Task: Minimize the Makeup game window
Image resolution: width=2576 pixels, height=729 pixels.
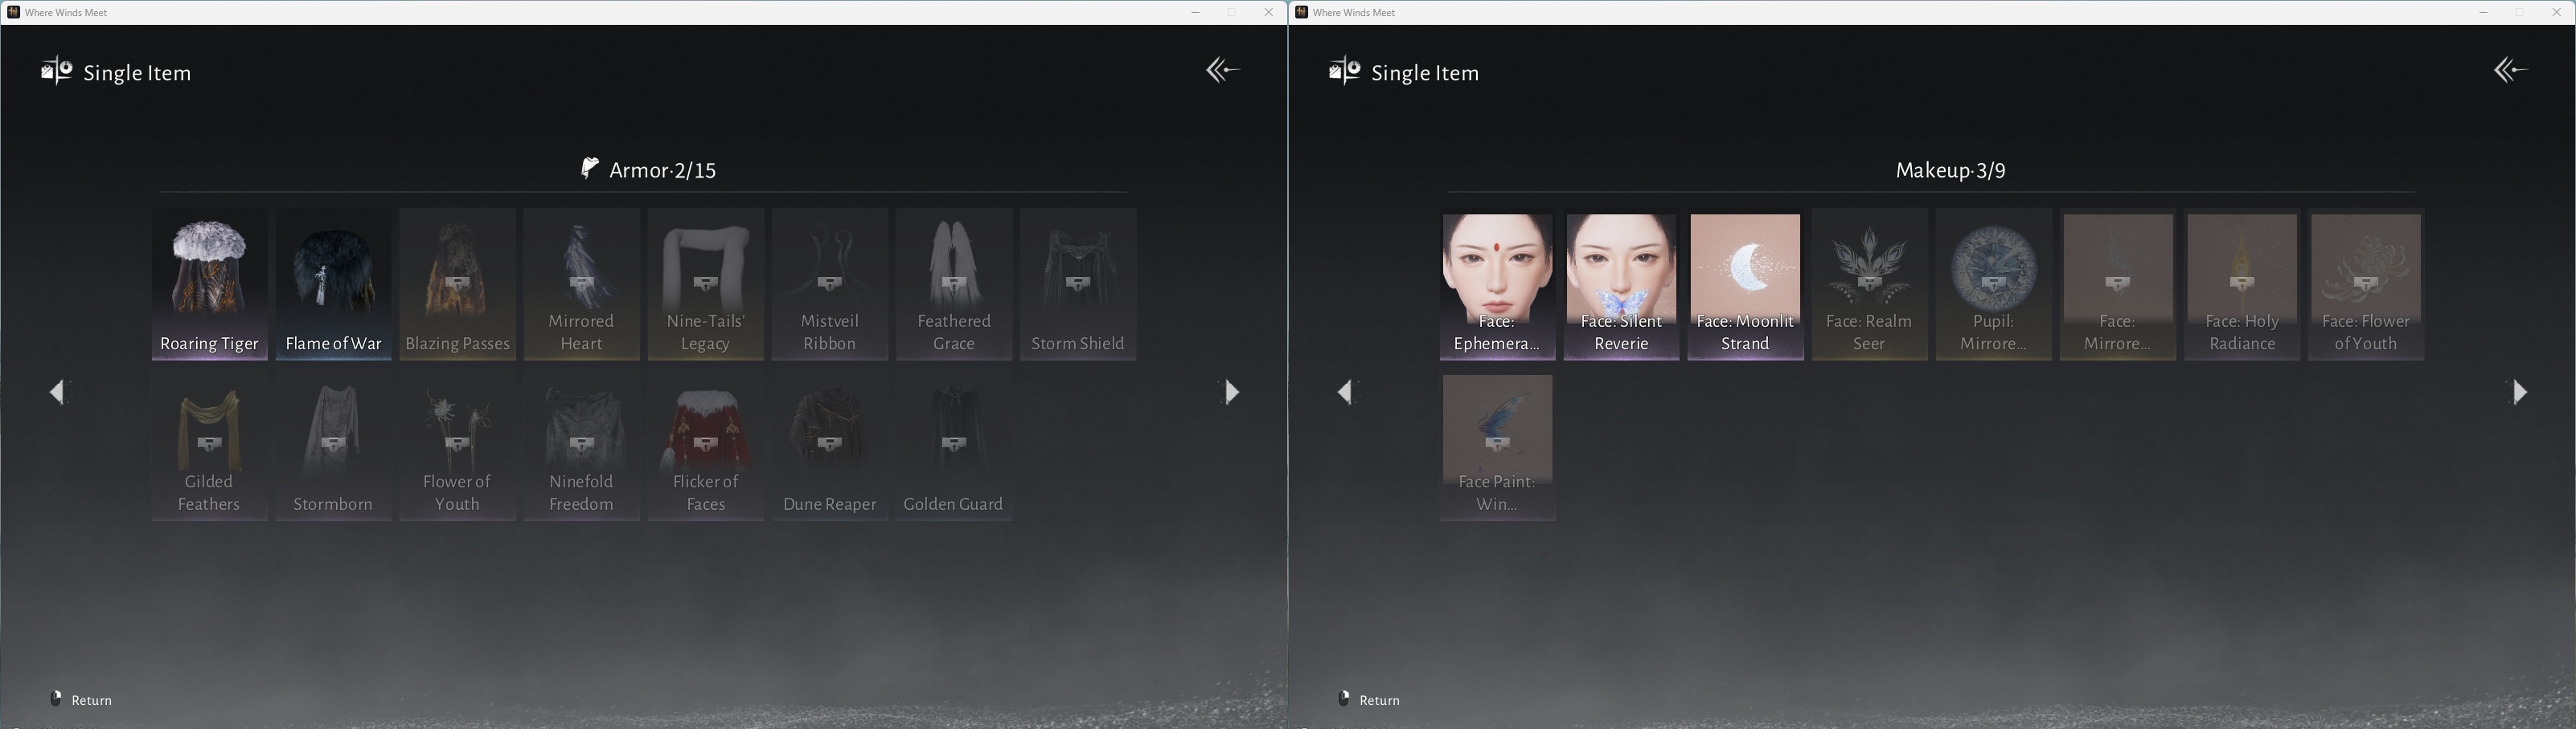Action: point(2484,12)
